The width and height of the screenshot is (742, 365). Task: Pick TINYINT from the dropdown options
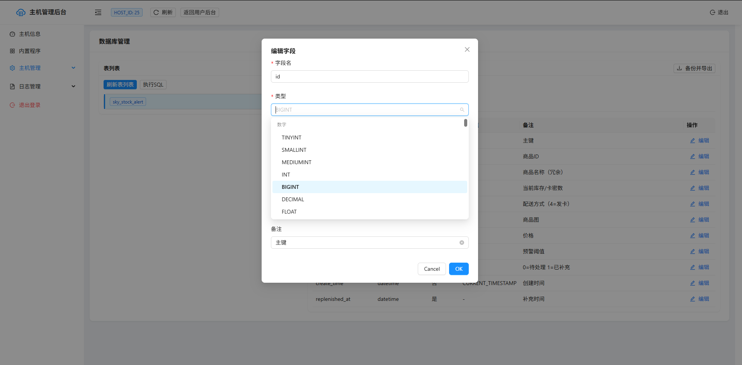point(291,138)
